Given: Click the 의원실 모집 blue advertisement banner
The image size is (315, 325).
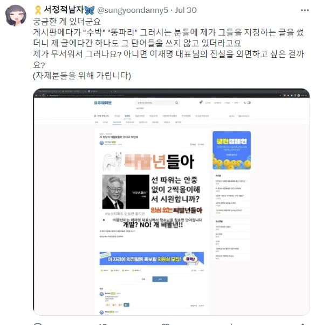Looking at the screenshot, I should pos(152,259).
